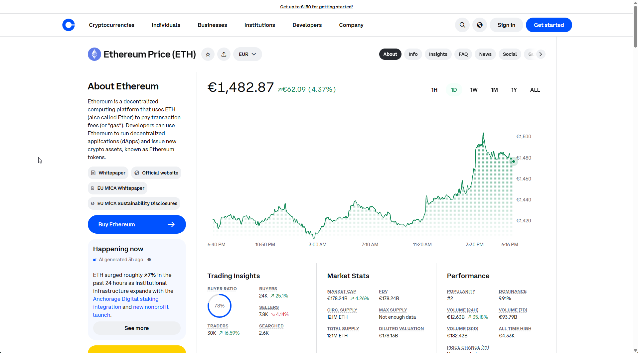
Task: Open the EU MiCA Whitepaper link
Action: 117,188
